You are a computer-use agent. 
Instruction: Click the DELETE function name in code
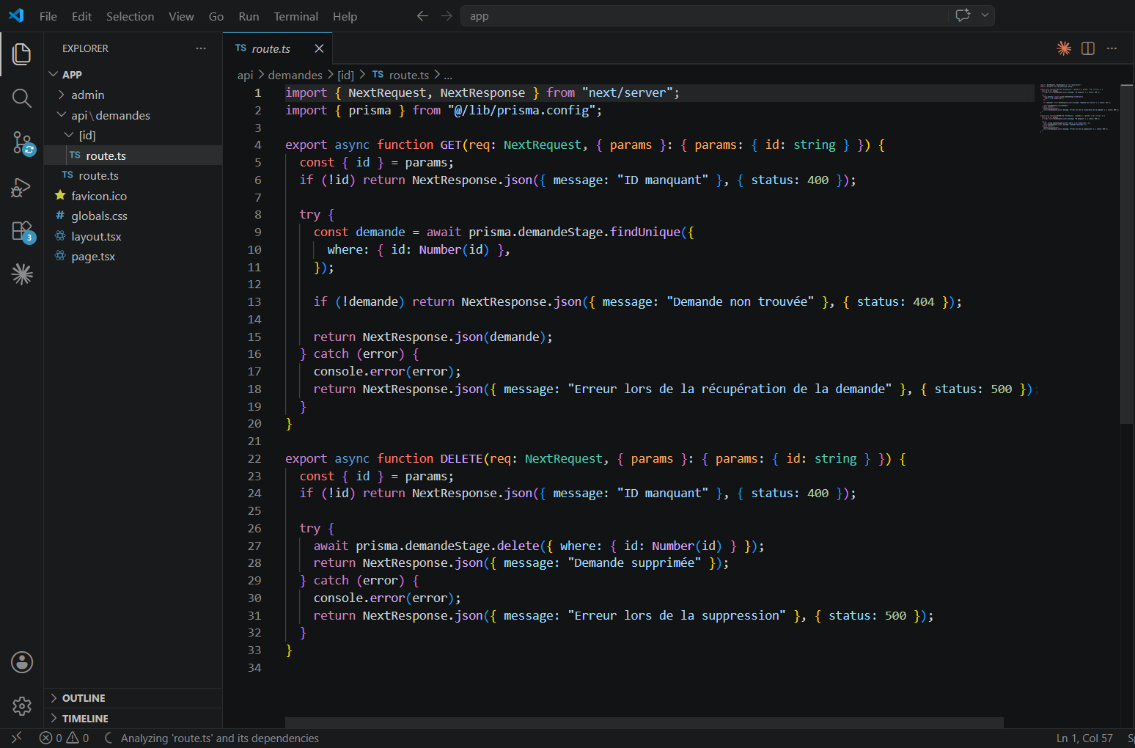pyautogui.click(x=461, y=458)
